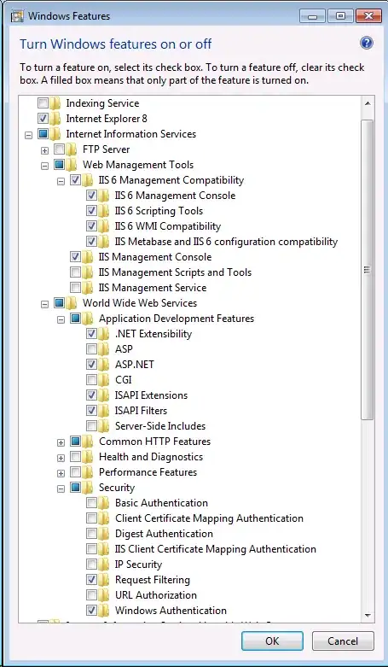
Task: Click the folder icon beside Health and Diagnostics
Action: (88, 457)
